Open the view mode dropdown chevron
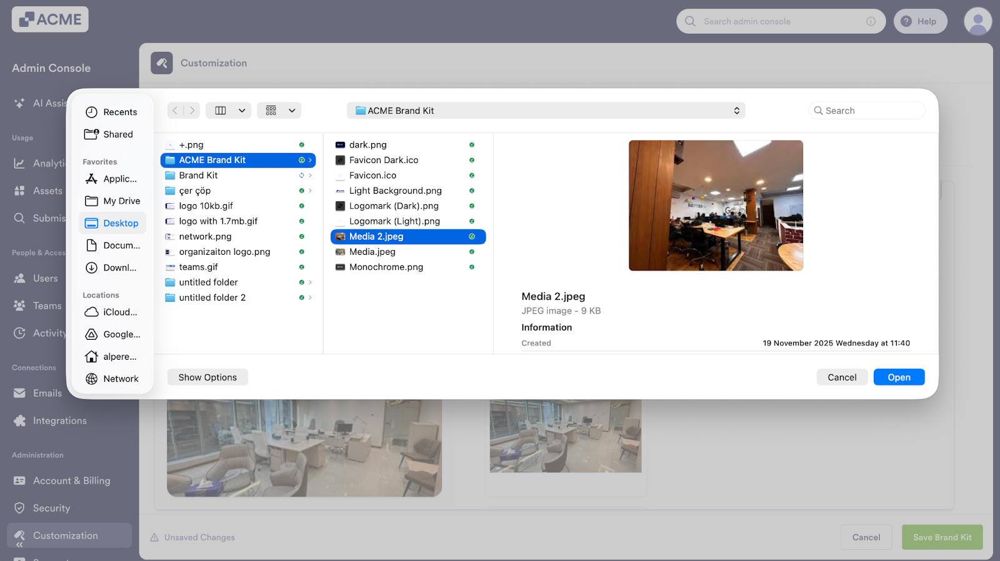 tap(242, 111)
